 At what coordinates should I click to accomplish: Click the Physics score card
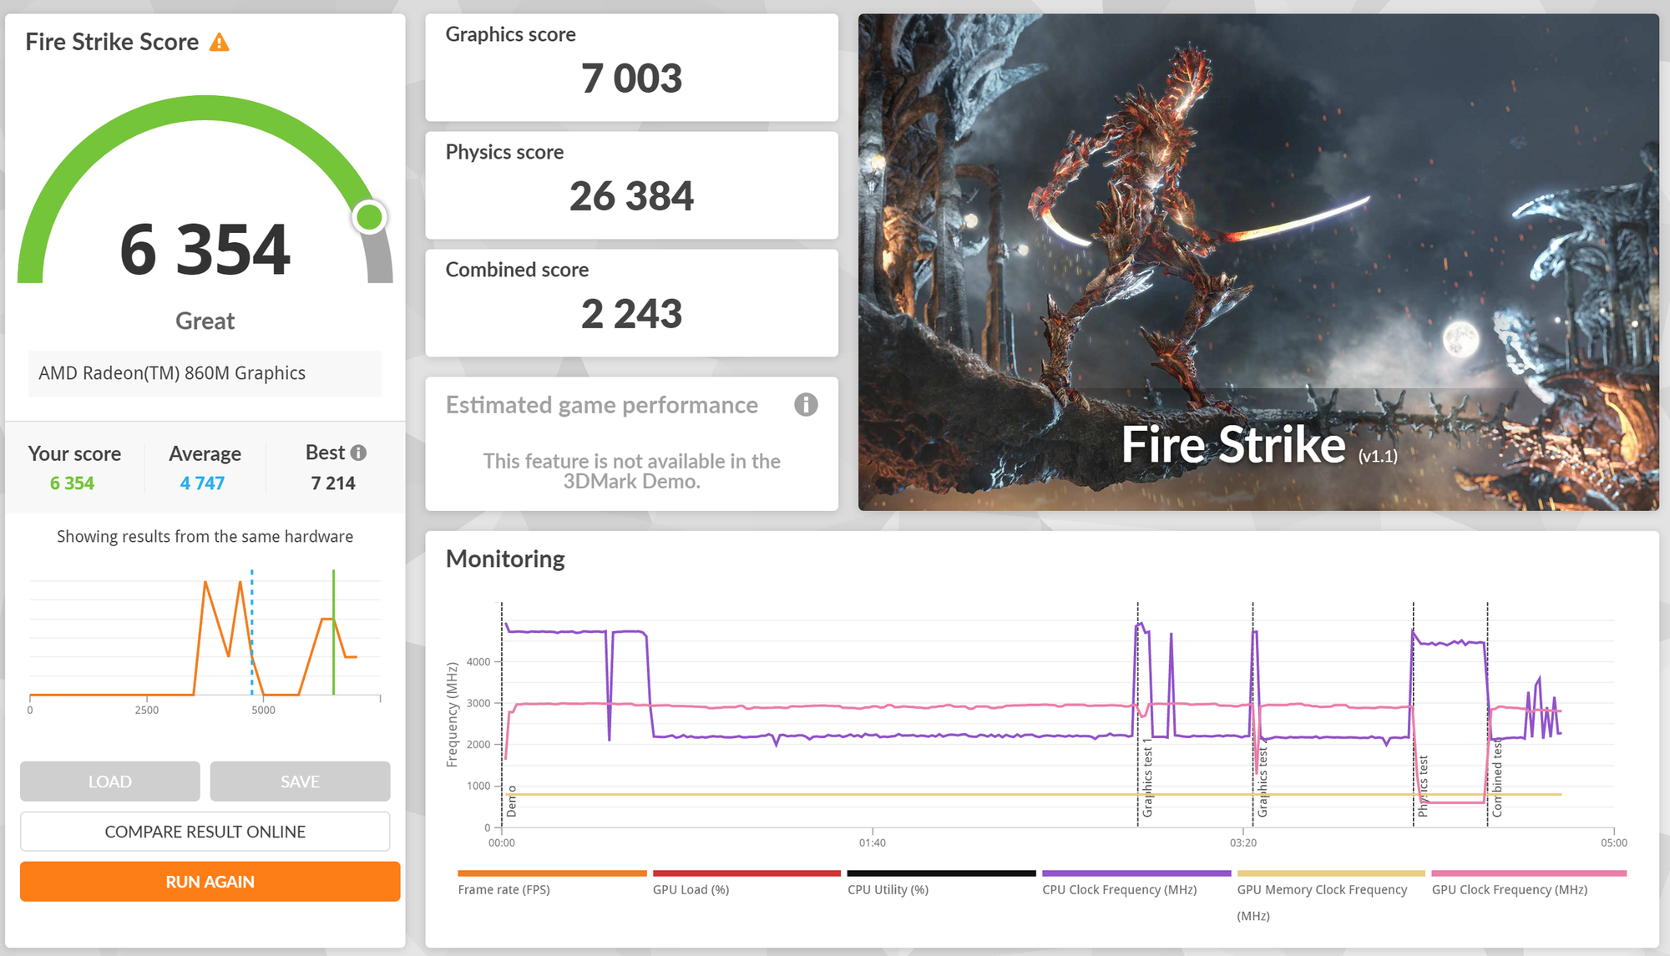[x=631, y=185]
